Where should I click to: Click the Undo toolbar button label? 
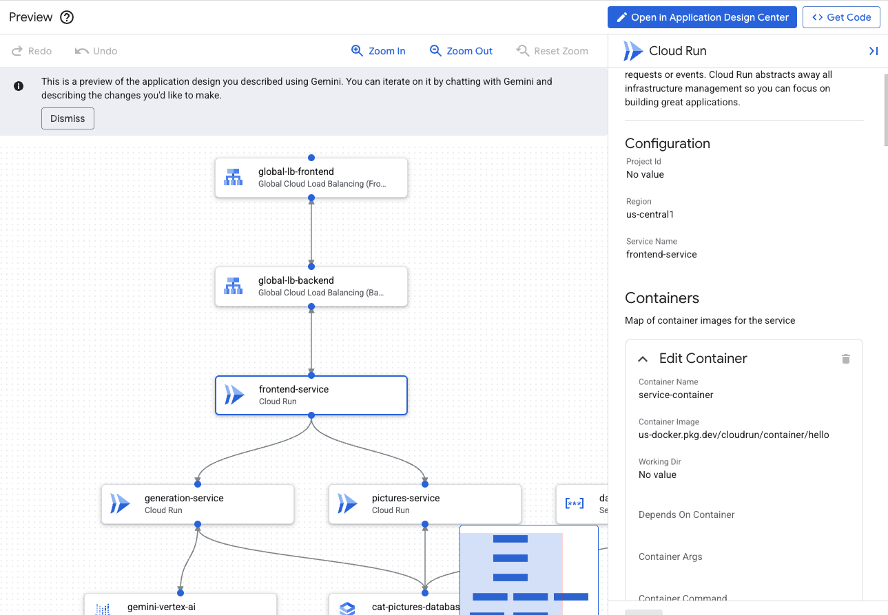pyautogui.click(x=105, y=51)
